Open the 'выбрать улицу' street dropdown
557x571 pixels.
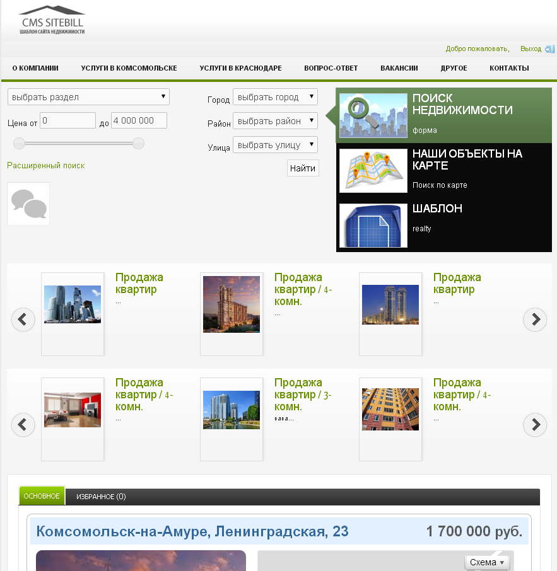click(x=275, y=144)
